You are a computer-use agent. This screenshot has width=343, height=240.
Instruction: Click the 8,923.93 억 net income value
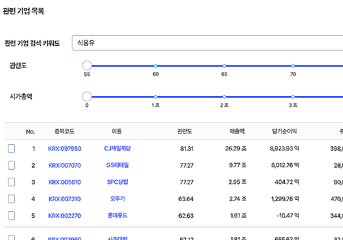(284, 149)
